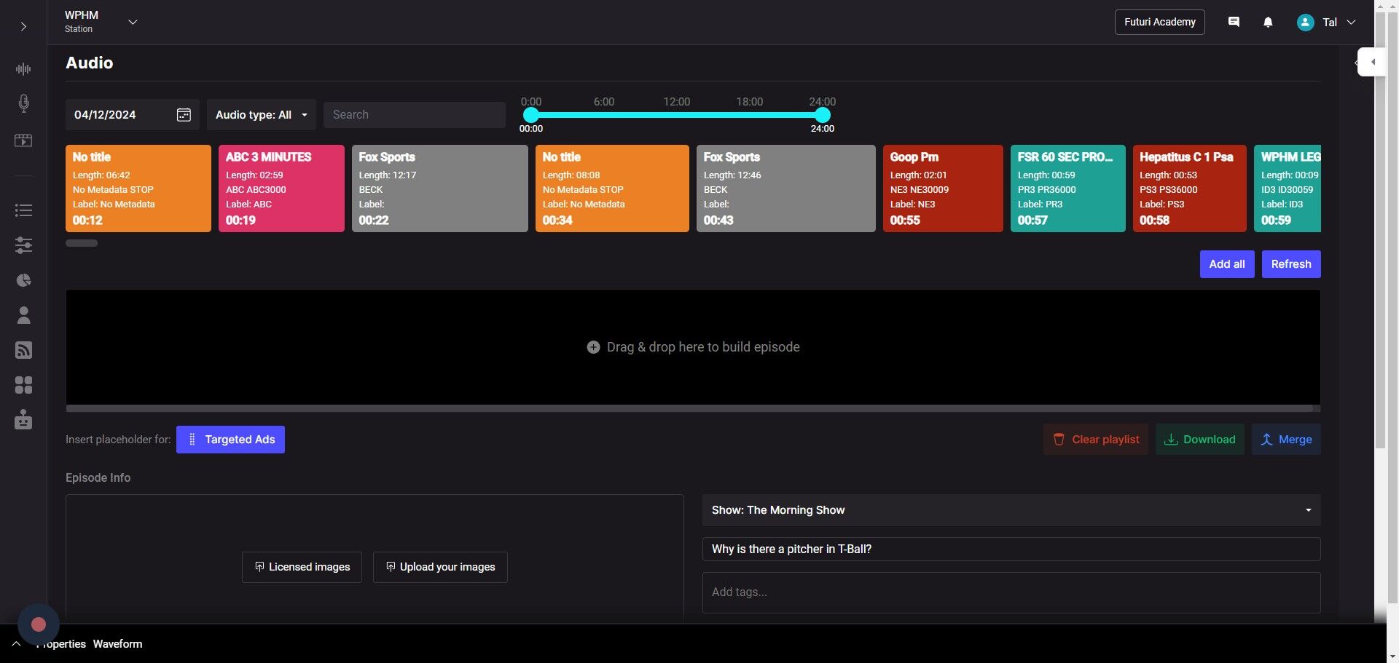Viewport: 1399px width, 663px height.
Task: Click the Merge button
Action: click(x=1286, y=440)
